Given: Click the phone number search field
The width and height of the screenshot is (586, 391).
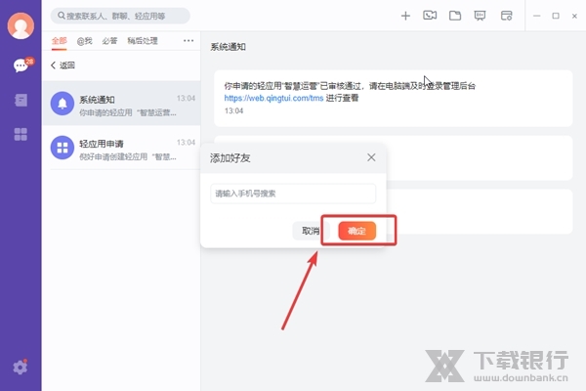Looking at the screenshot, I should click(x=293, y=194).
